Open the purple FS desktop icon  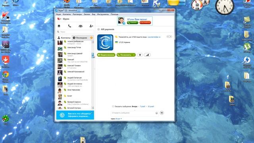6,44
